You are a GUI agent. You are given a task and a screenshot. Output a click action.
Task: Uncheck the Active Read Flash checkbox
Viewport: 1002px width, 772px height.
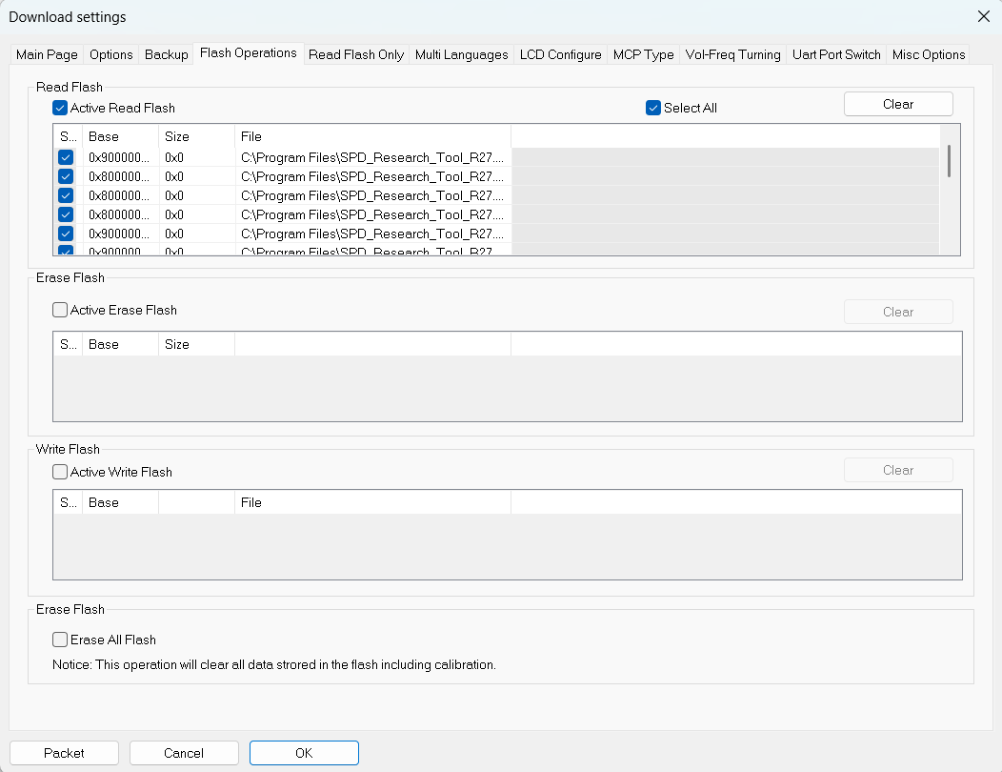61,109
